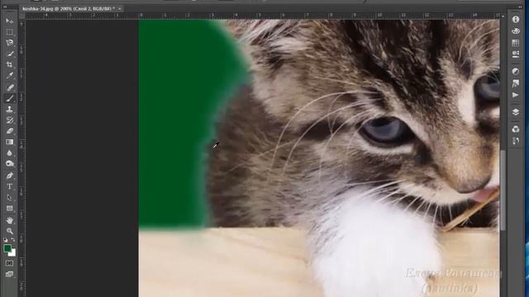Viewport: 529px width, 297px height.
Task: Select the Hand tool
Action: point(9,220)
